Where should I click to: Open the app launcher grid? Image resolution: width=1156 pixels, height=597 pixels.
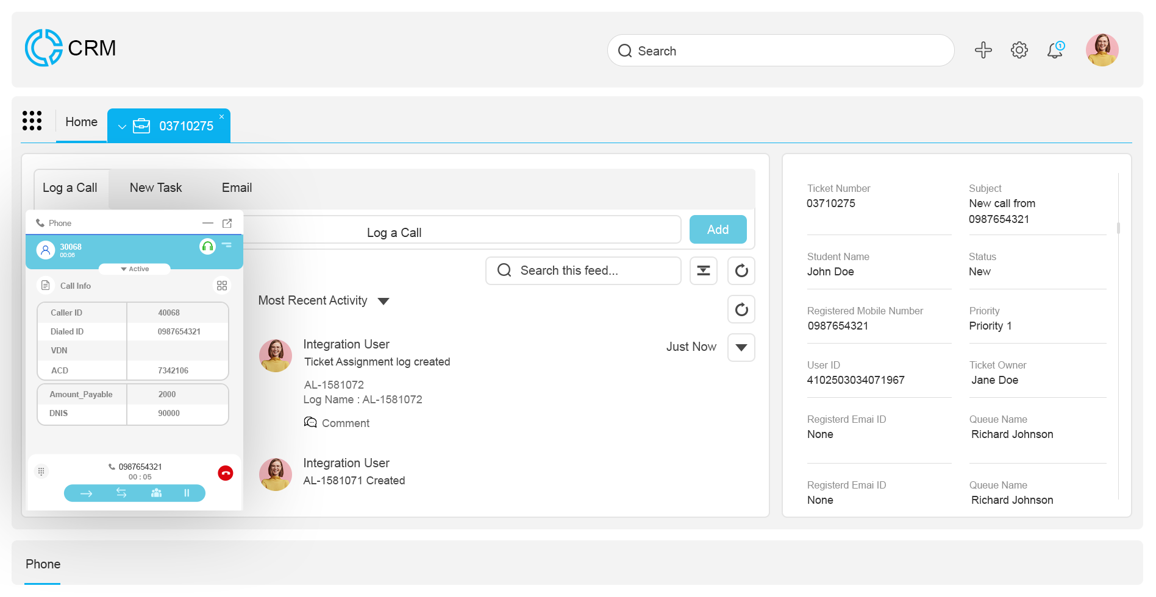(x=32, y=121)
